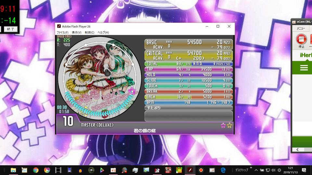312x175 pixels.
Task: Open the ファイル(F) menu
Action: [x=62, y=32]
